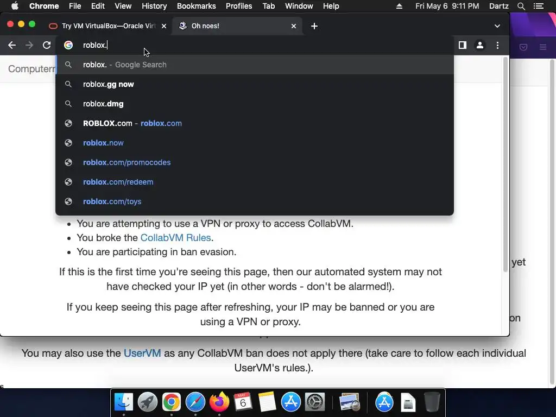This screenshot has width=556, height=417.
Task: Open a new tab with the plus button
Action: (314, 26)
